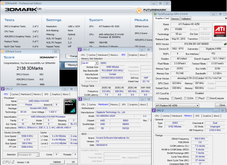Open the About tab in the CPU-Z processor window
Image resolution: width=227 pixels, height=165 pixels.
click(66, 94)
